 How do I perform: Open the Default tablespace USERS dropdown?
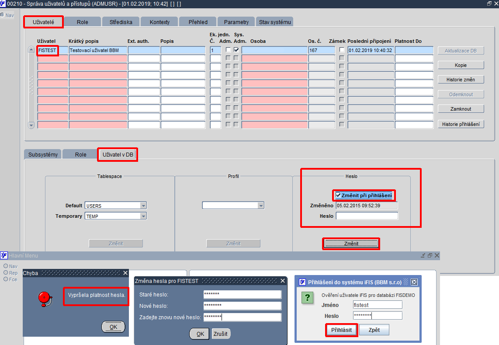pos(143,206)
